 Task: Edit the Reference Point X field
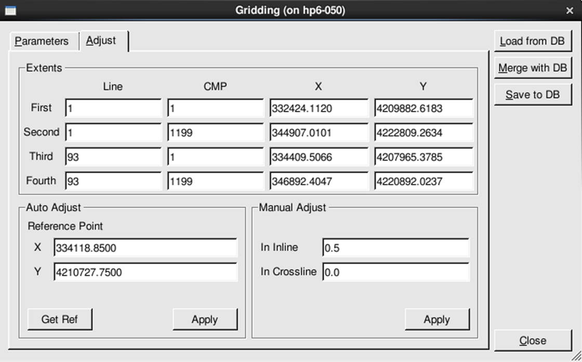click(145, 248)
